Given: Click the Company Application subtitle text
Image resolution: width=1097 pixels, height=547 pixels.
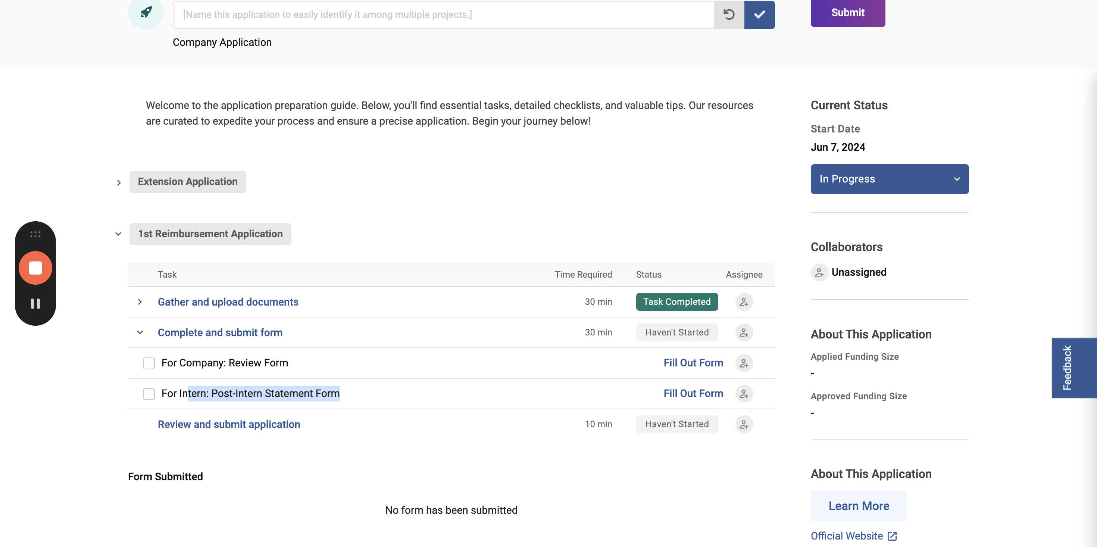Looking at the screenshot, I should pos(222,43).
